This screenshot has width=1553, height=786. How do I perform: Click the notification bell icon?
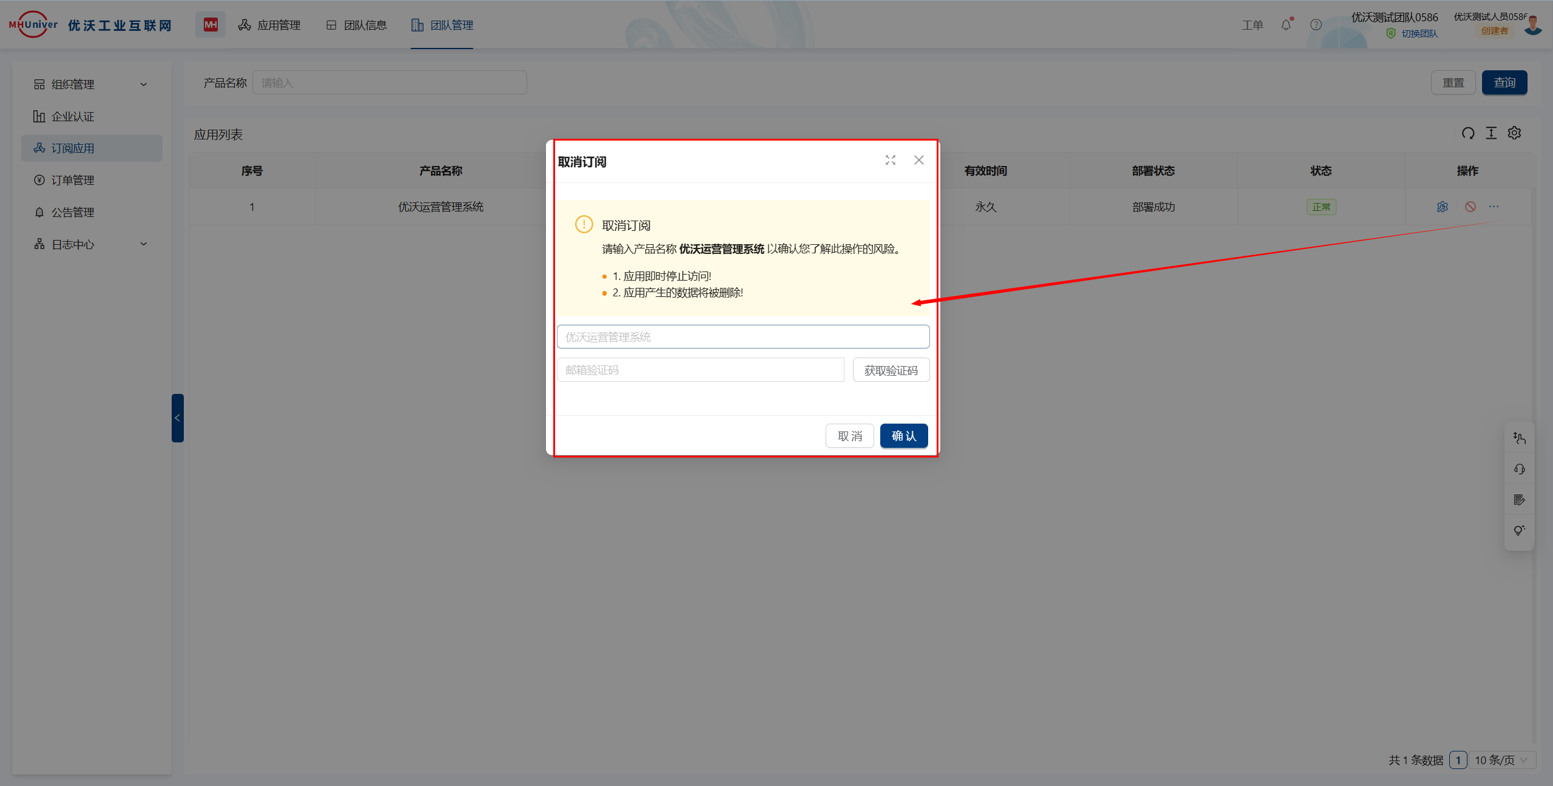point(1286,25)
